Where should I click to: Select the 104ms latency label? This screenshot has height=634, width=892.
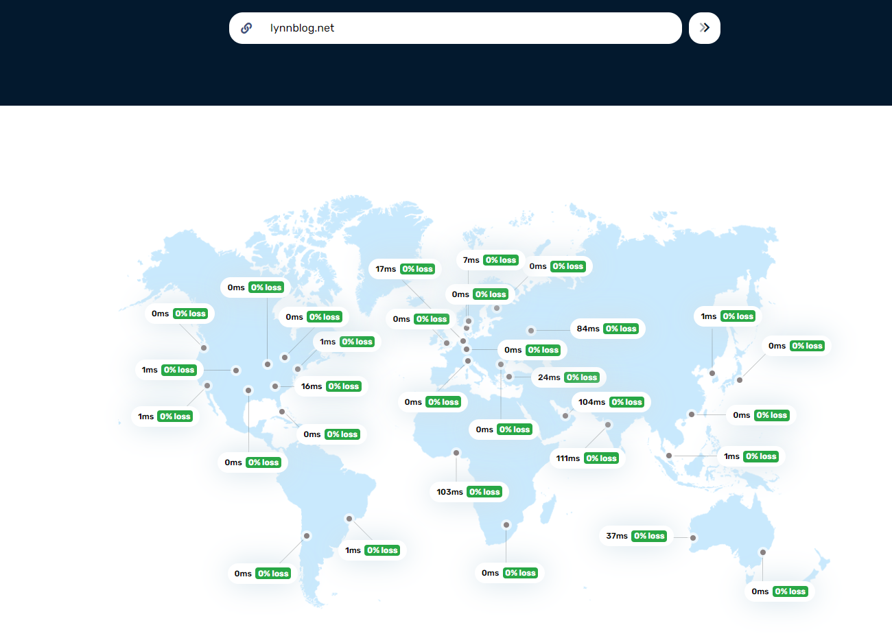[611, 402]
